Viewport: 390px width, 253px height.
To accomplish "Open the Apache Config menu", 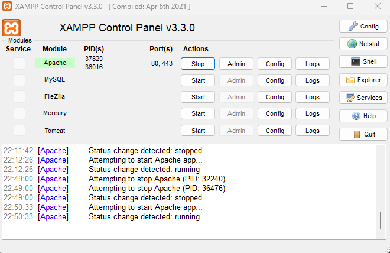I will point(275,64).
